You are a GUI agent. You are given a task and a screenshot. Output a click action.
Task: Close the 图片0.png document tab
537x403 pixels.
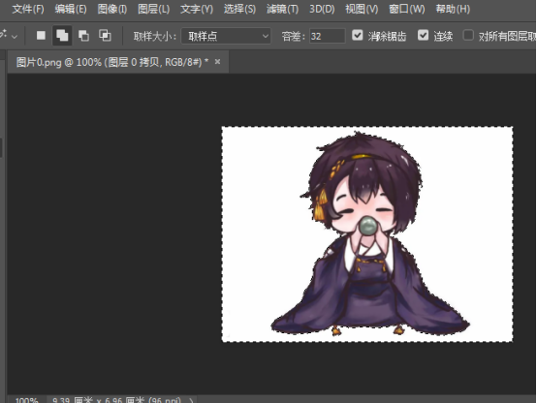point(217,62)
